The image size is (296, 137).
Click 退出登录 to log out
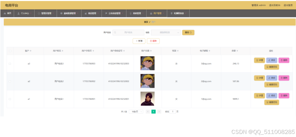pyautogui.click(x=288, y=5)
